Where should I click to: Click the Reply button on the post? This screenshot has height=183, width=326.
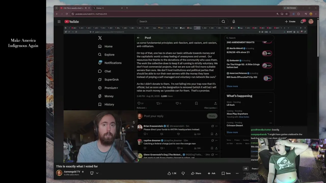click(x=212, y=116)
